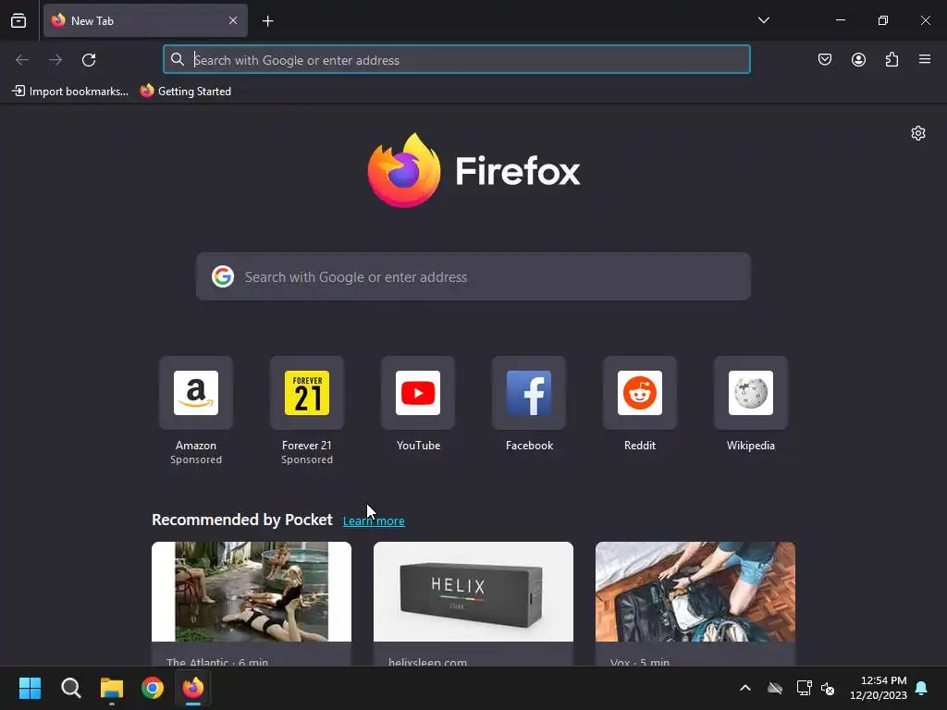
Task: Click Import bookmarks in bookmarks toolbar
Action: [x=70, y=92]
